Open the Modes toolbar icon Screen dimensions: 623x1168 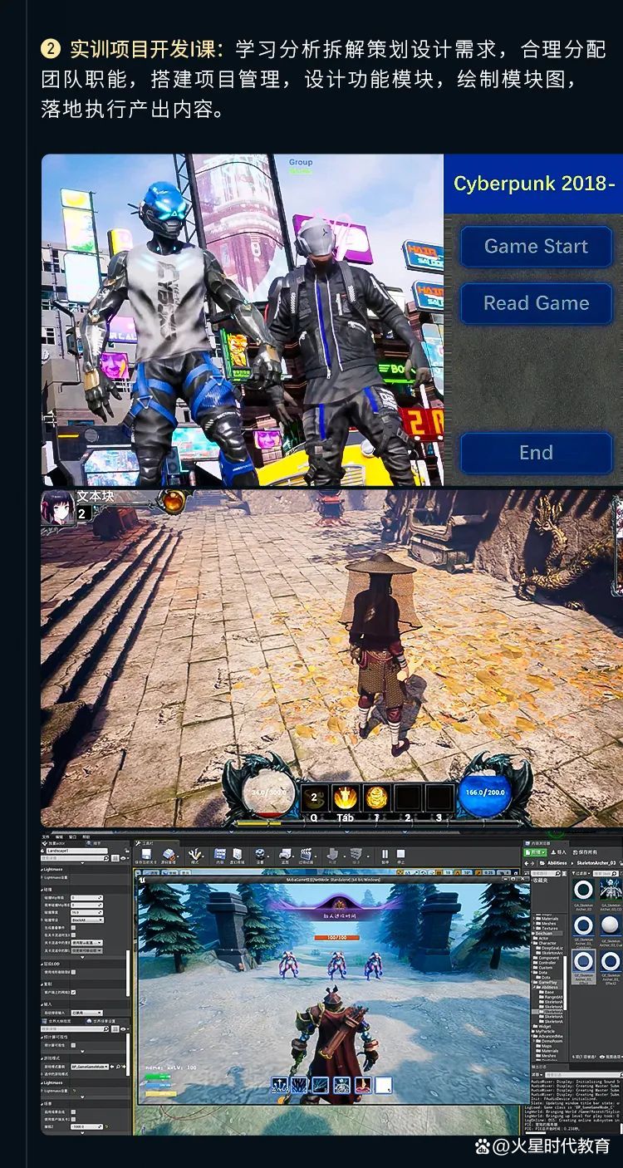(x=194, y=855)
